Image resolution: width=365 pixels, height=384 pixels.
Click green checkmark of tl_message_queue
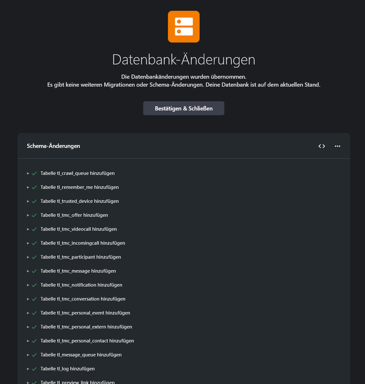point(34,355)
